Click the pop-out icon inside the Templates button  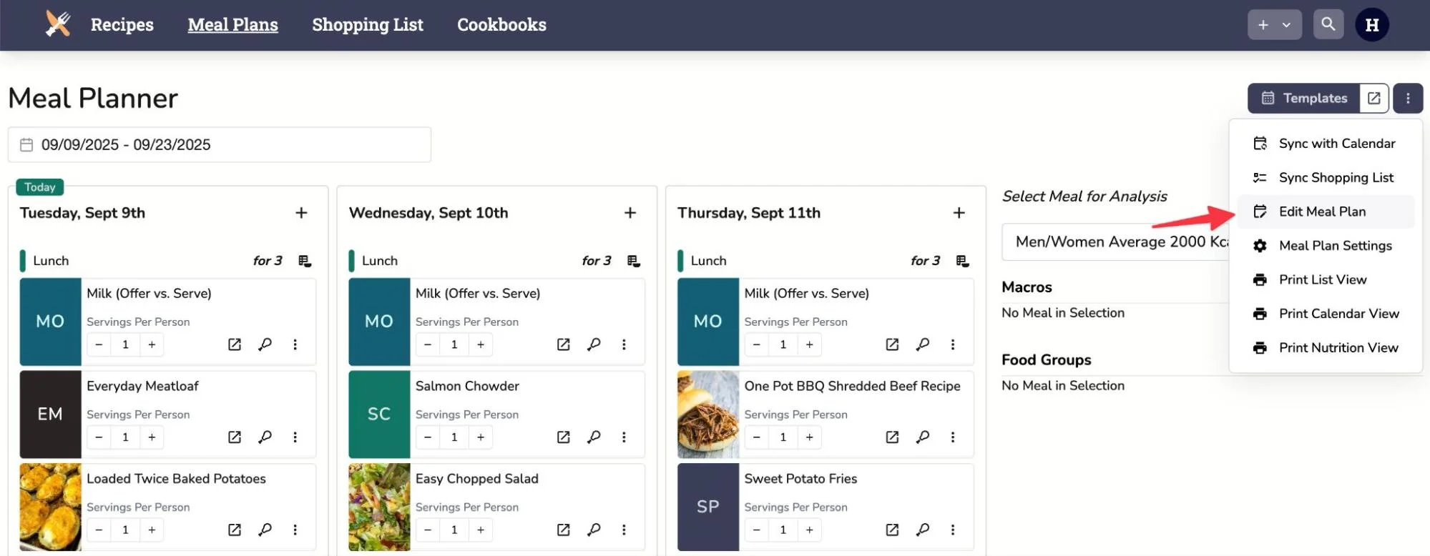click(1373, 98)
